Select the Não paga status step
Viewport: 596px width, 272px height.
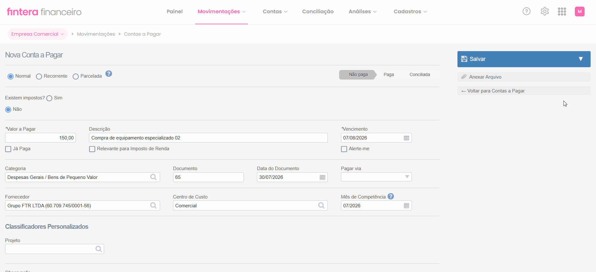pos(358,75)
